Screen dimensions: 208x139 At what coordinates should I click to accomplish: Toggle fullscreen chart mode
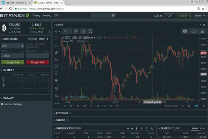pos(90,31)
